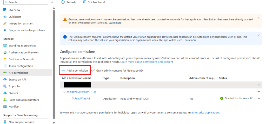
Task: Click the Overview icon in sidebar
Action: (x=5, y=10)
